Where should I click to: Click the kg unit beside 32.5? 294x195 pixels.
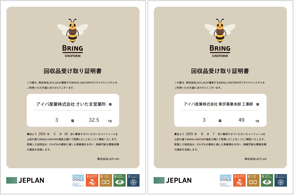(110, 121)
